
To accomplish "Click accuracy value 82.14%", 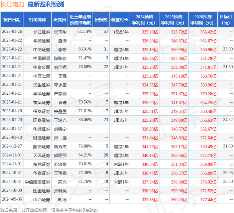I will [x=85, y=31].
